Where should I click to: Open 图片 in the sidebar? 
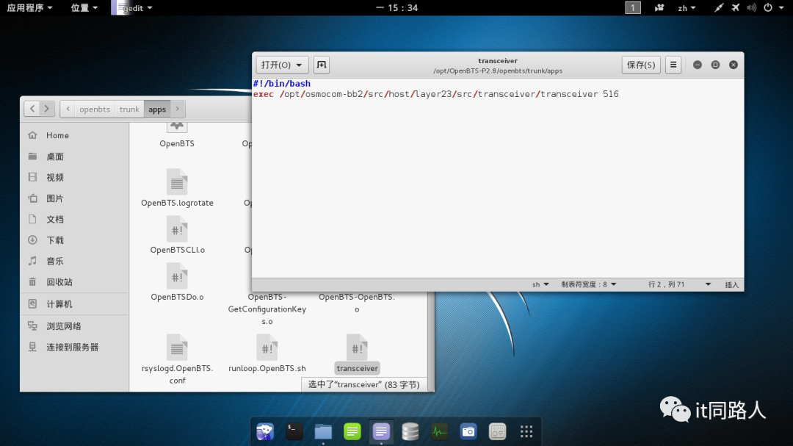click(74, 198)
